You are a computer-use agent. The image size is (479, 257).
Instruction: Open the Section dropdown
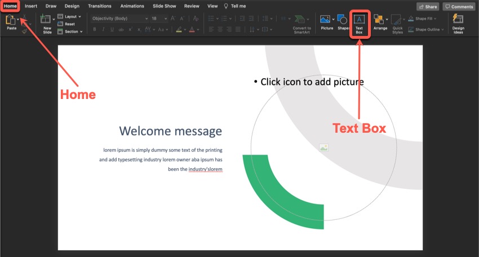(72, 31)
